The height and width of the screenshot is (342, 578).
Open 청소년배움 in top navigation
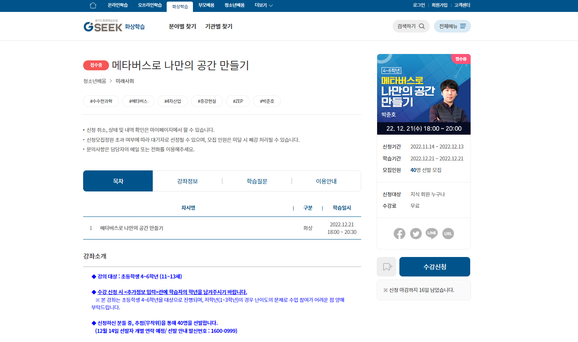(x=234, y=5)
